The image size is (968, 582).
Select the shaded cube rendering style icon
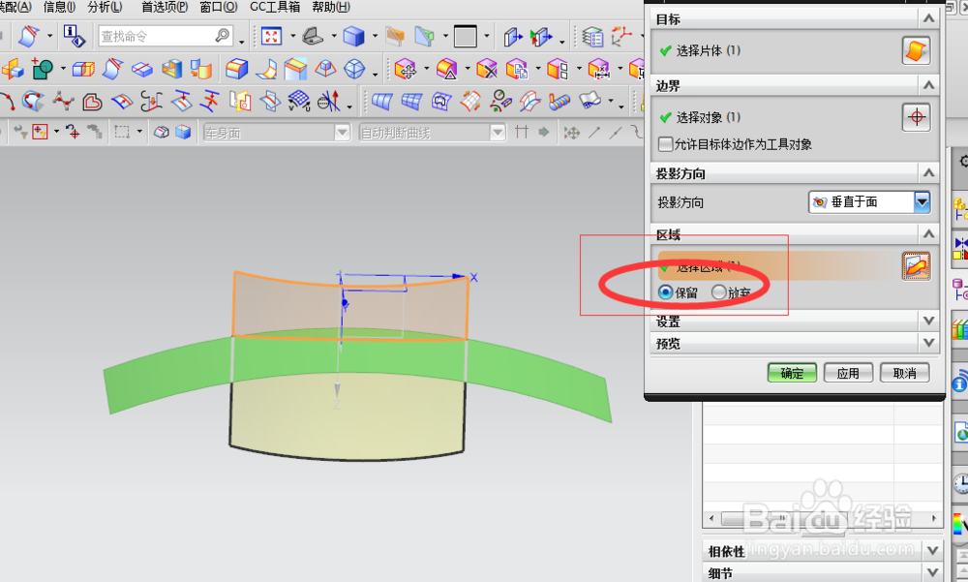(353, 37)
